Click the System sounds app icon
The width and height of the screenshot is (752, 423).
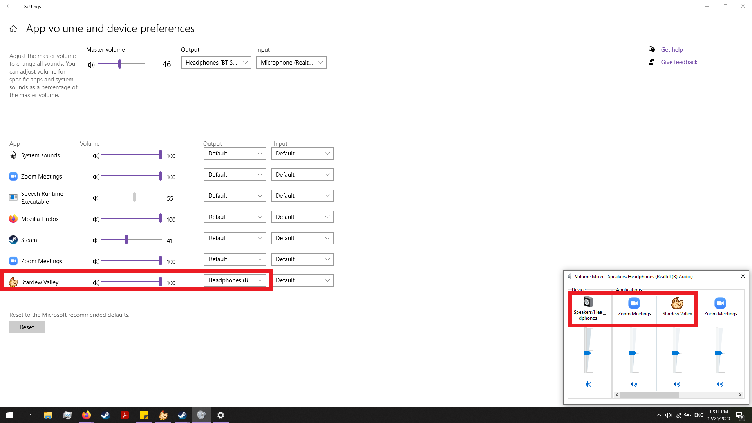tap(13, 155)
